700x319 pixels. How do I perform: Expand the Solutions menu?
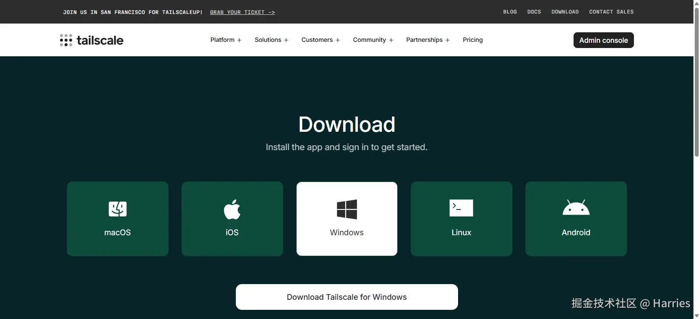click(271, 40)
